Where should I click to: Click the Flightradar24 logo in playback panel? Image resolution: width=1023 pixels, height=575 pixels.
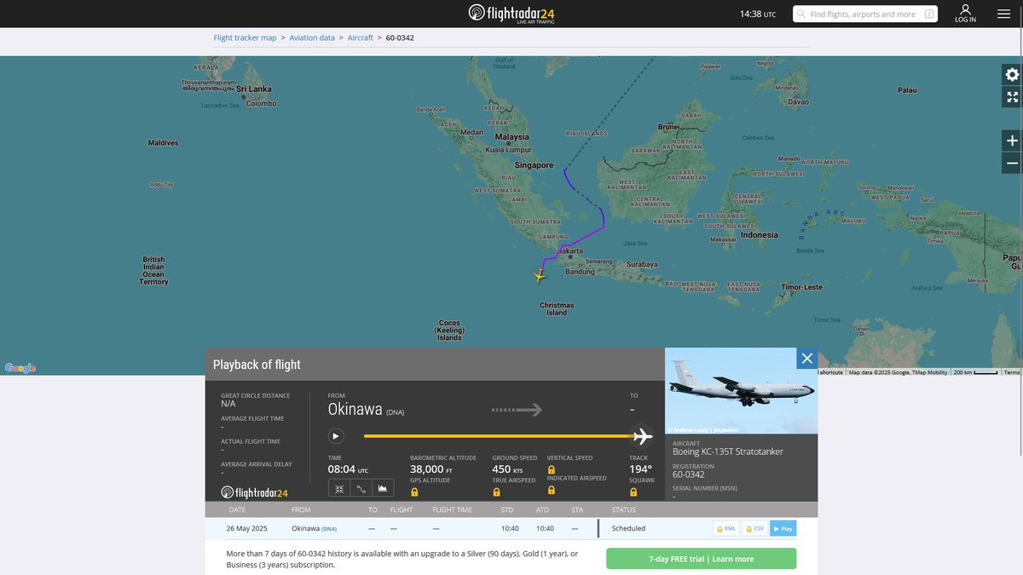click(x=254, y=492)
